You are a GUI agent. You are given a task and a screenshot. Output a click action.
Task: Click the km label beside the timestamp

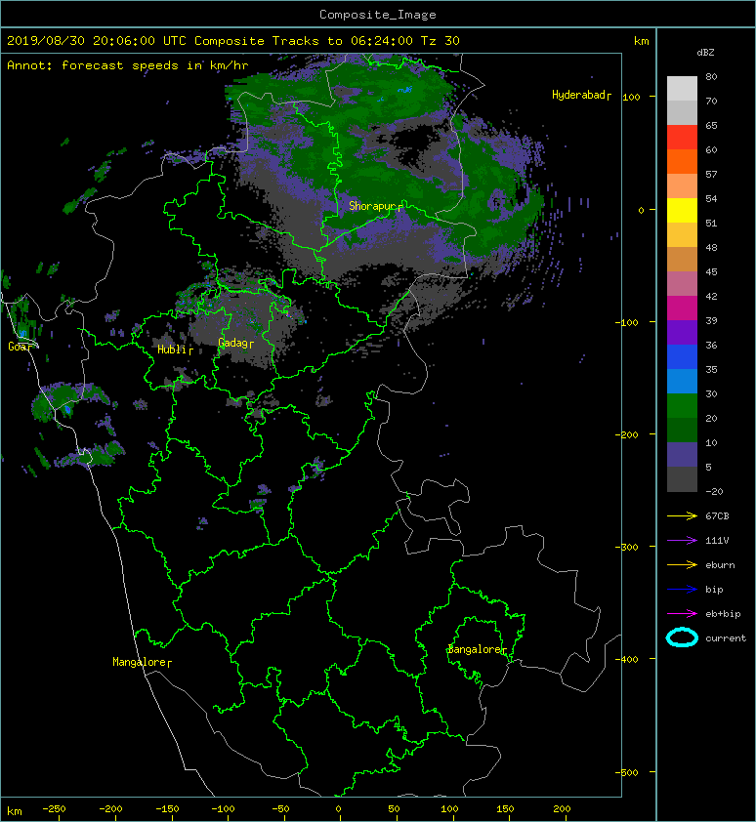coord(641,41)
